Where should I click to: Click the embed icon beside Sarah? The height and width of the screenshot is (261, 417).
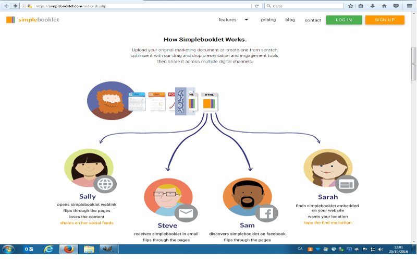[x=346, y=184]
